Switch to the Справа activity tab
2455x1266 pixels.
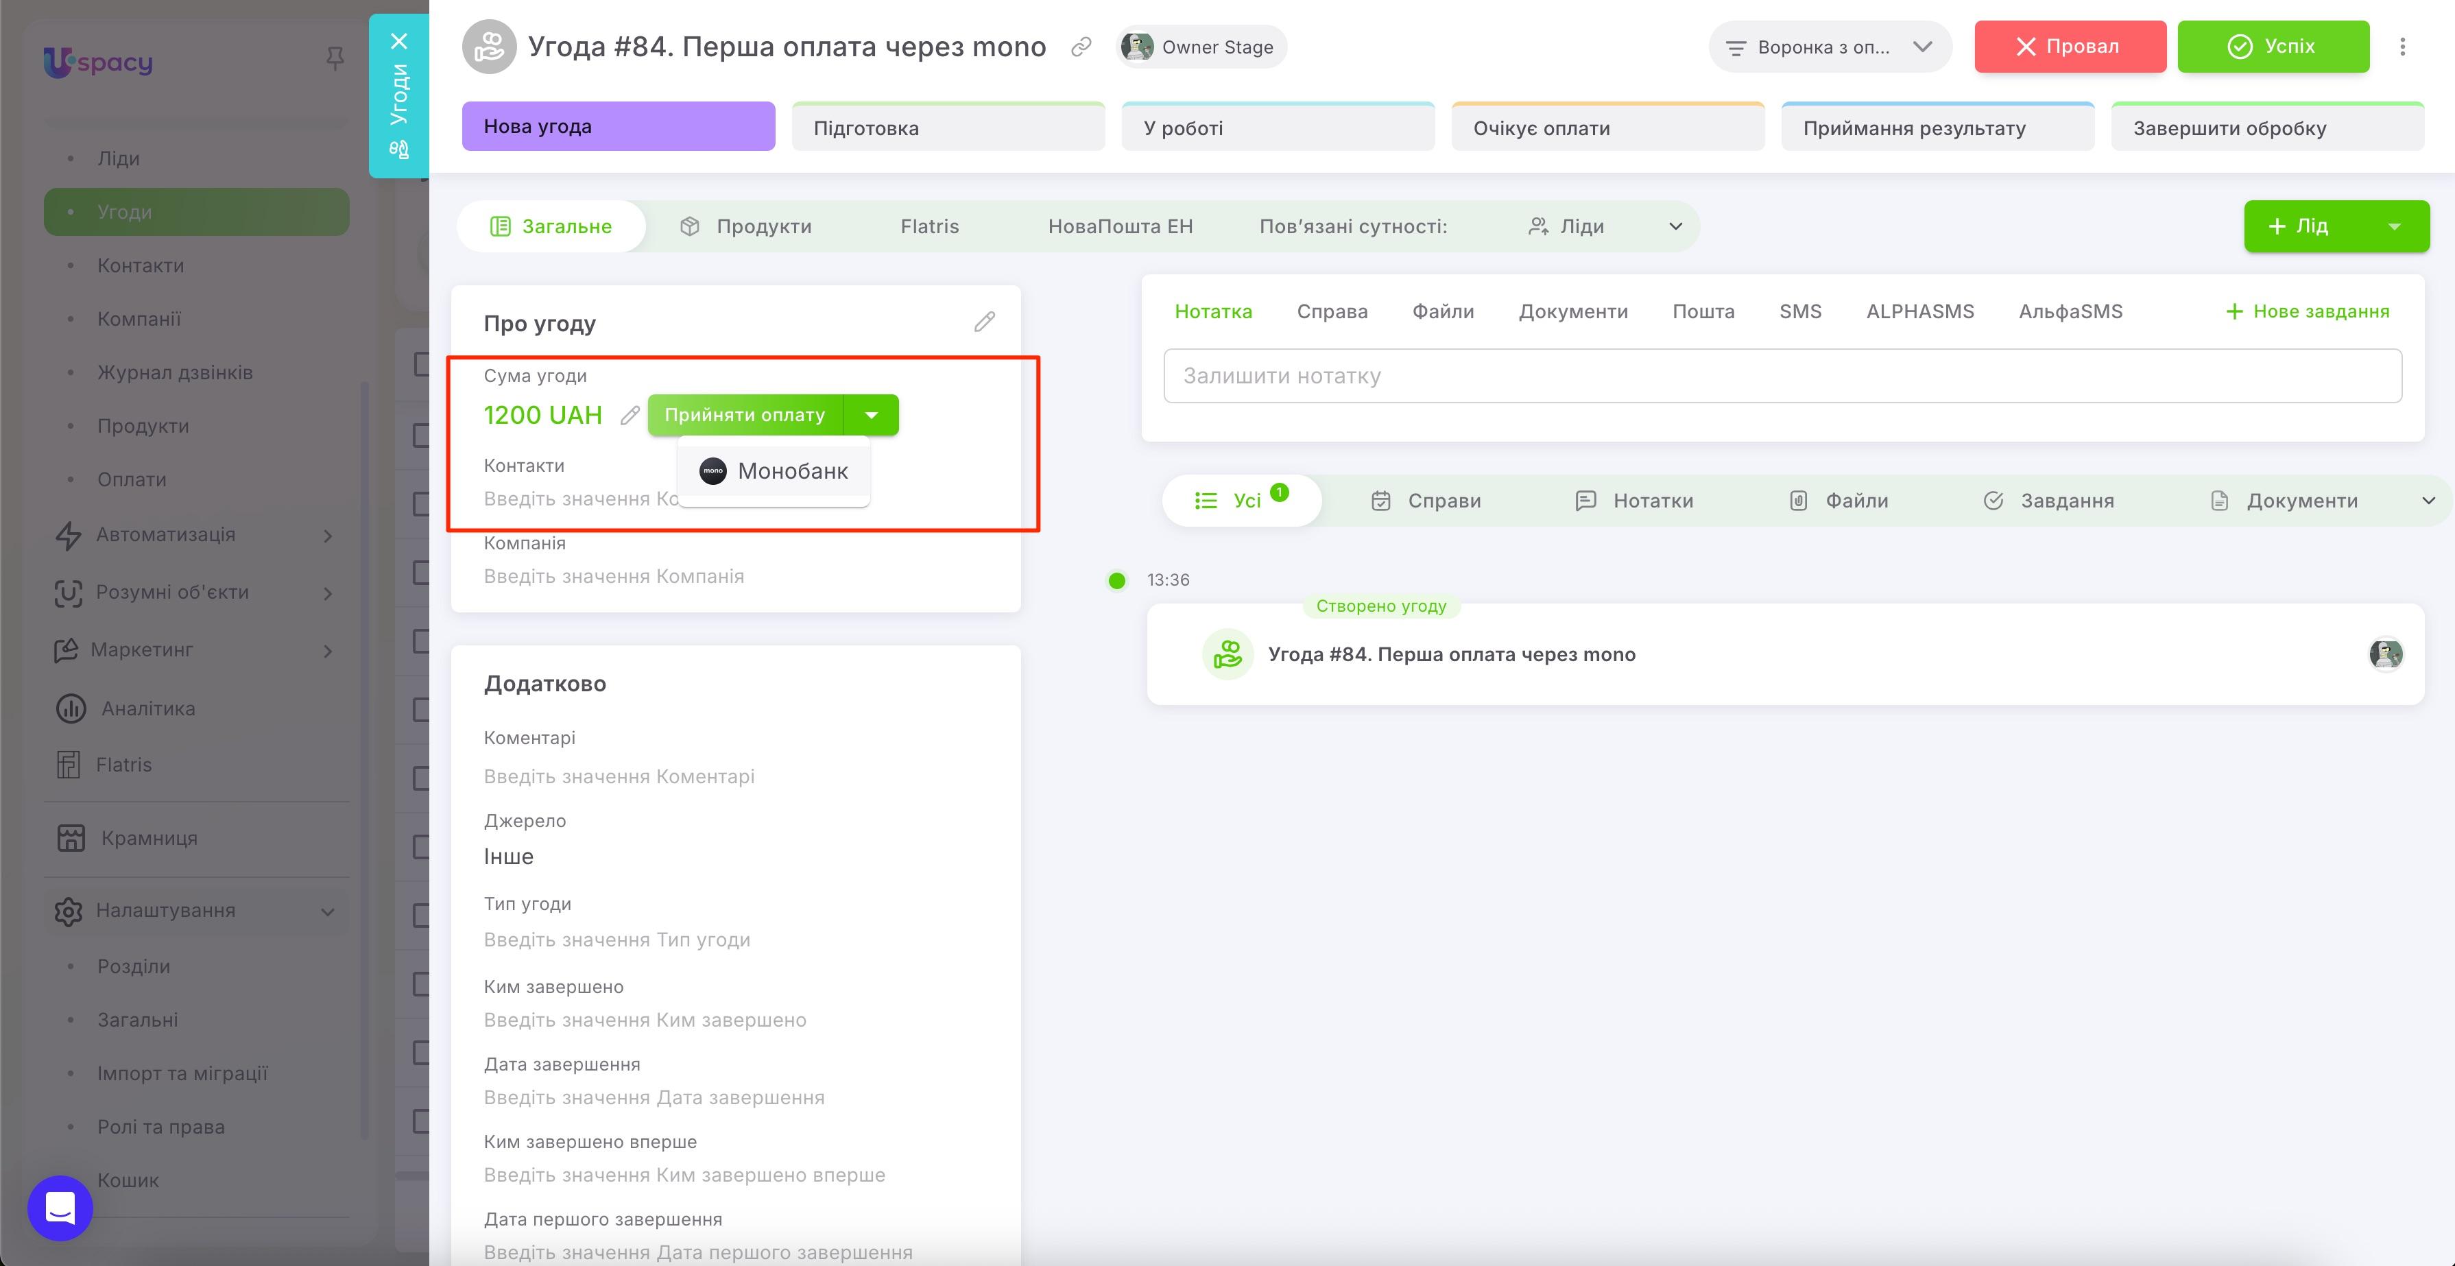pyautogui.click(x=1331, y=311)
